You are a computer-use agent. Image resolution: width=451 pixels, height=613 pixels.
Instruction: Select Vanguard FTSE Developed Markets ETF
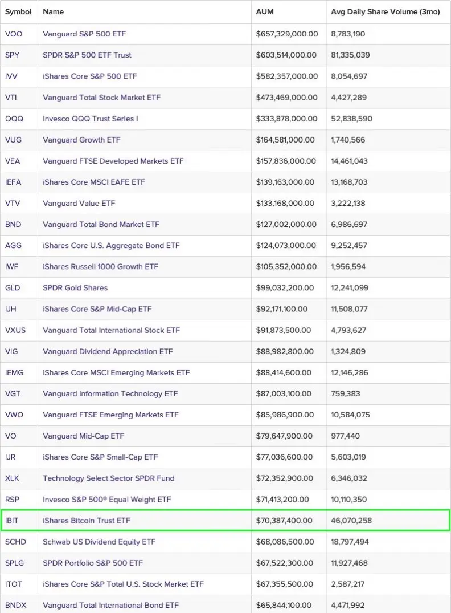[113, 161]
